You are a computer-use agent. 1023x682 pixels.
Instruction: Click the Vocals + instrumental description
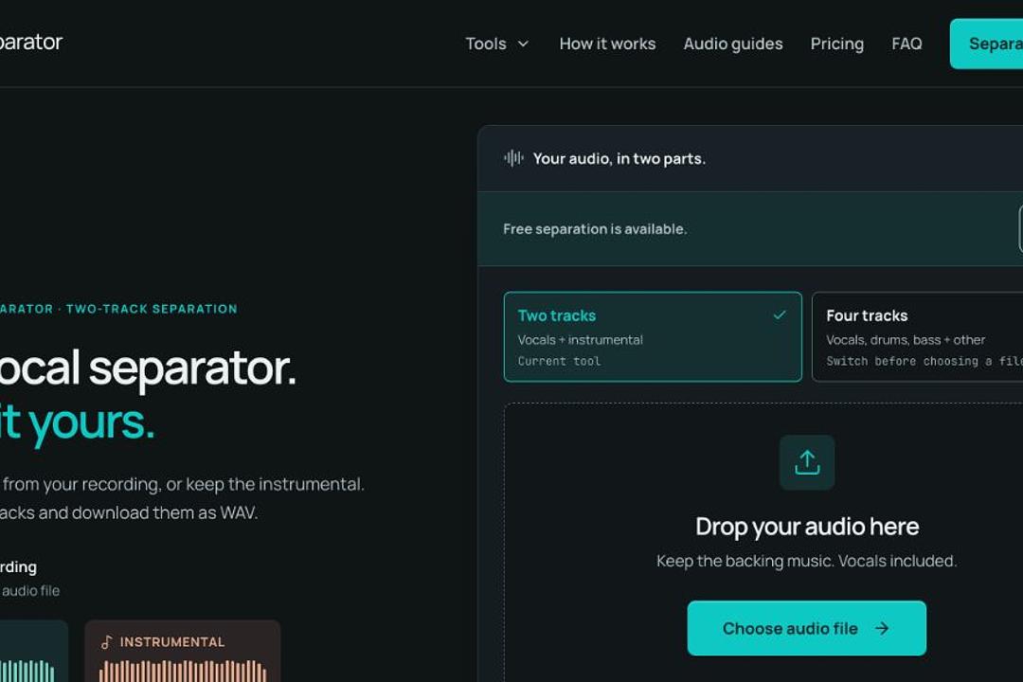pos(580,340)
